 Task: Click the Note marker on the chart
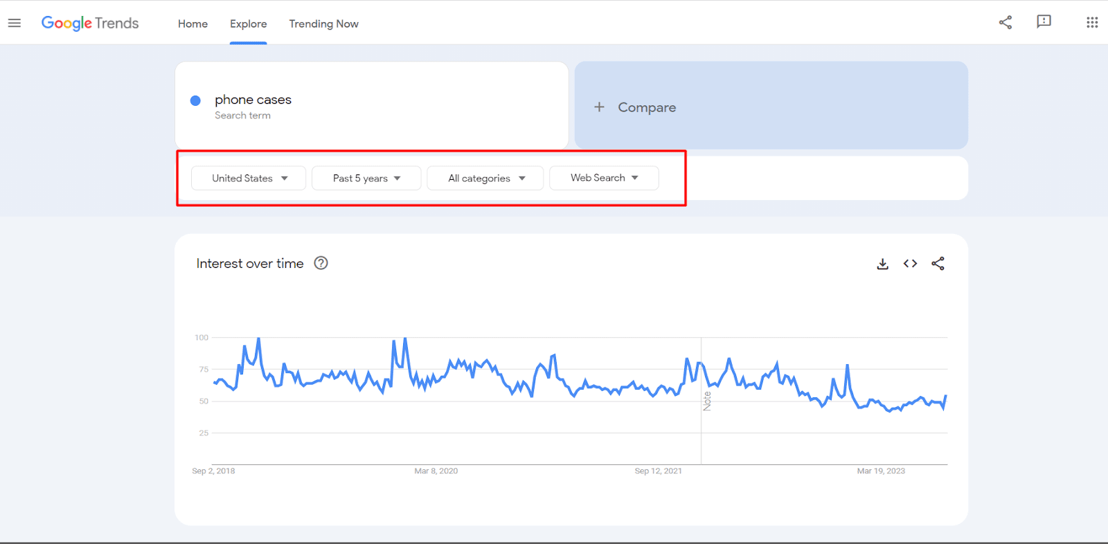tap(707, 401)
